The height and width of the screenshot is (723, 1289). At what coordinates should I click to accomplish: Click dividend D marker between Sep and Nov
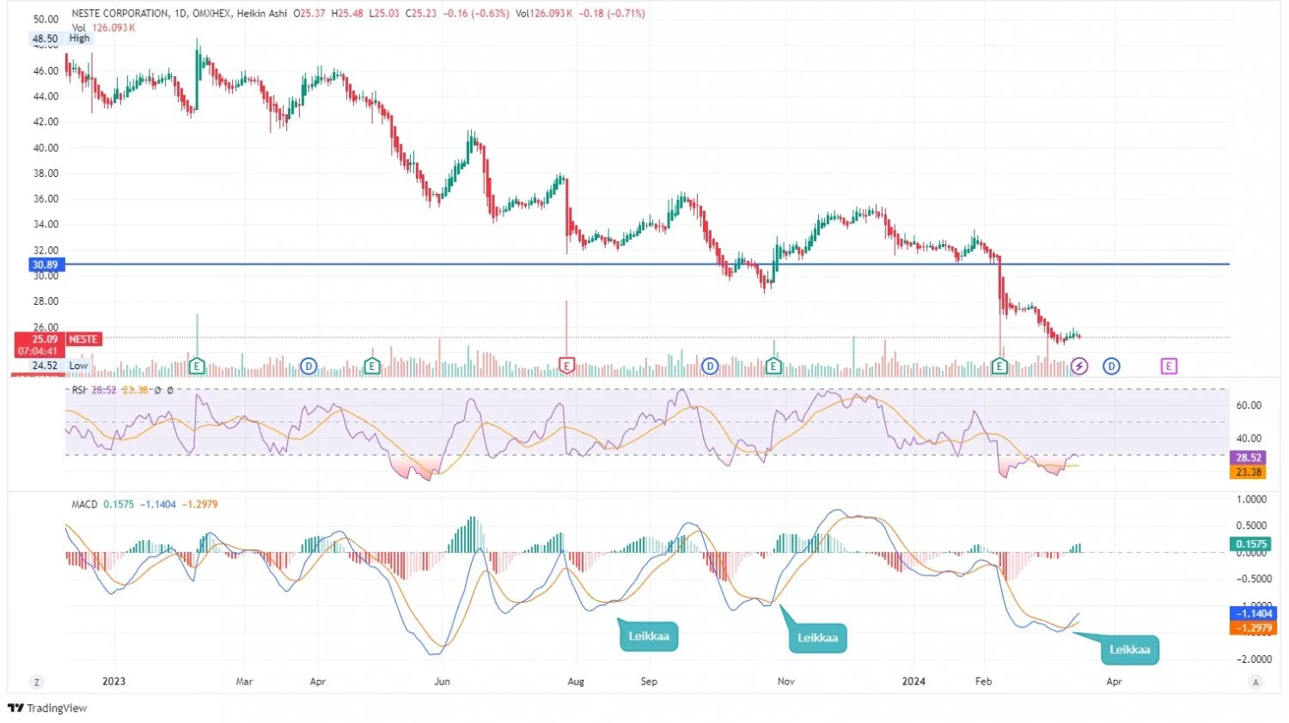pos(710,367)
